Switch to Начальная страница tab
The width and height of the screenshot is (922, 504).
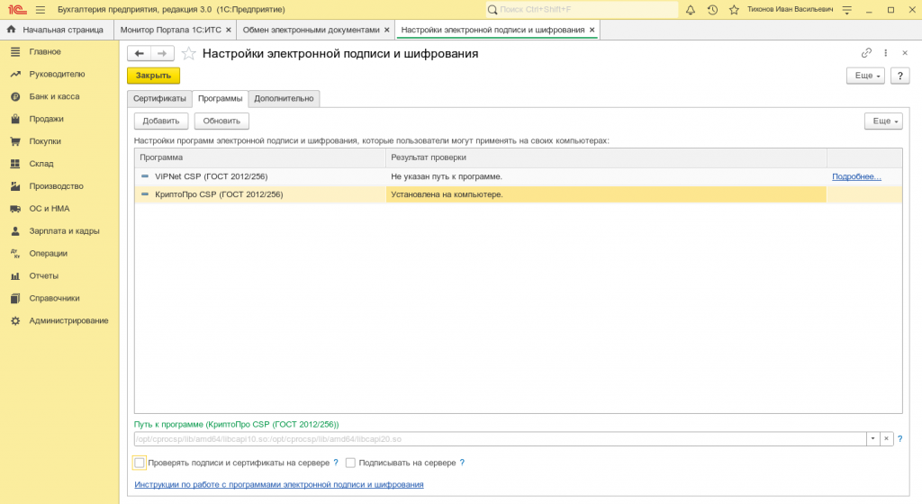tap(57, 30)
